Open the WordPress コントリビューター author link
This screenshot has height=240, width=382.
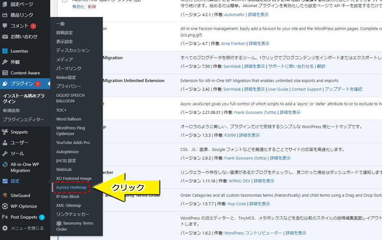coord(253,233)
